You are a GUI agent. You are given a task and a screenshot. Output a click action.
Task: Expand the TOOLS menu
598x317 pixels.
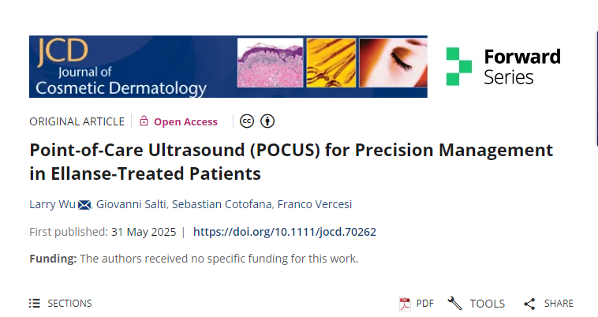pyautogui.click(x=476, y=304)
